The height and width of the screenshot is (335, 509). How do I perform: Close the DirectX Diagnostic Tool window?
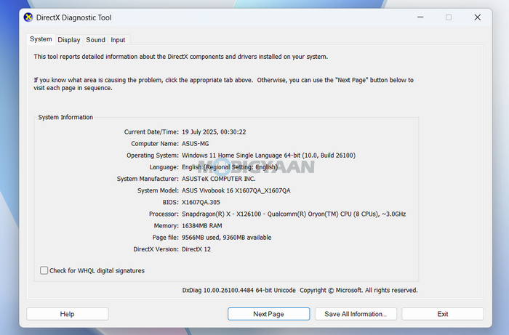click(478, 17)
